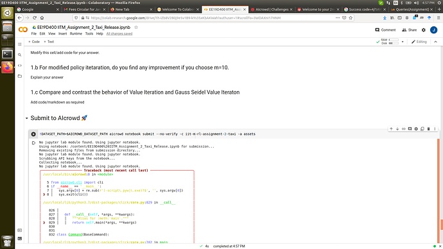Open the Files sidebar panel

[19, 76]
